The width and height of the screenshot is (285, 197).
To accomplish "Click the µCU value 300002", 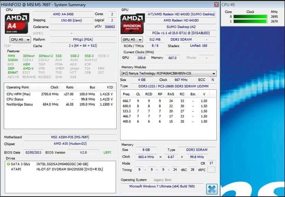I will [x=110, y=27].
